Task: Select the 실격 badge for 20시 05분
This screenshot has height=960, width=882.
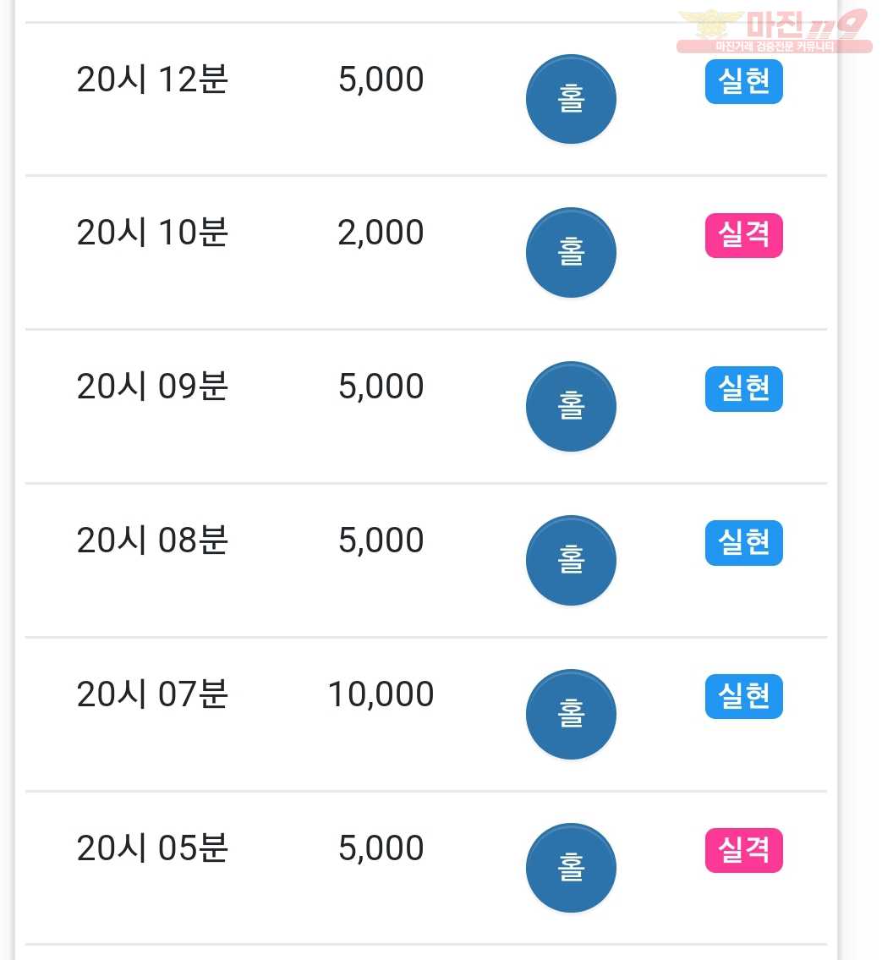Action: coord(743,850)
